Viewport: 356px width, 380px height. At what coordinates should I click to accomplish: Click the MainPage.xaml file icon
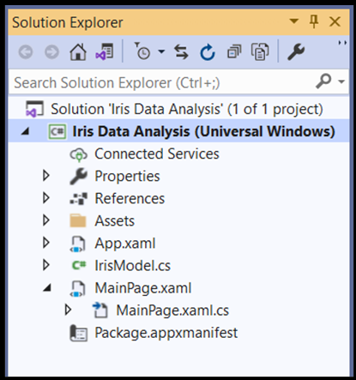click(78, 288)
